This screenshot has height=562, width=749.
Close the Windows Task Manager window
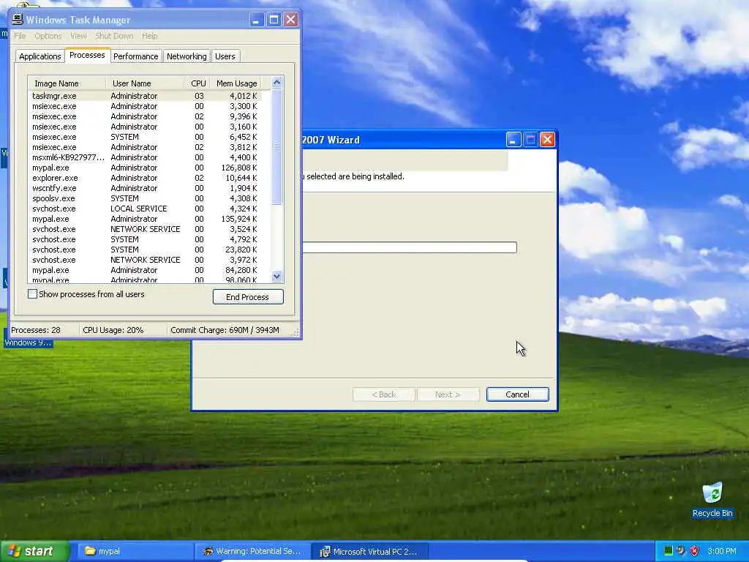(290, 20)
